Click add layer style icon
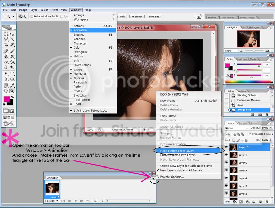 pyautogui.click(x=234, y=202)
